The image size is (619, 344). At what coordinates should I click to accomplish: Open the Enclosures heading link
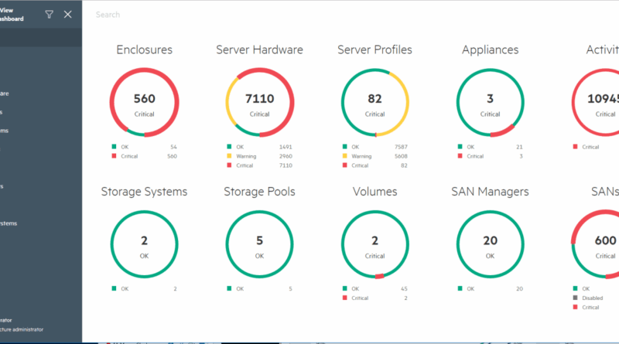145,50
